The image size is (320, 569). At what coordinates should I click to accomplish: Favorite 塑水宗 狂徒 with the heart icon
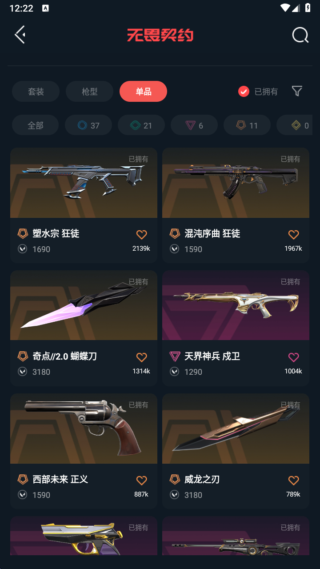click(x=141, y=235)
